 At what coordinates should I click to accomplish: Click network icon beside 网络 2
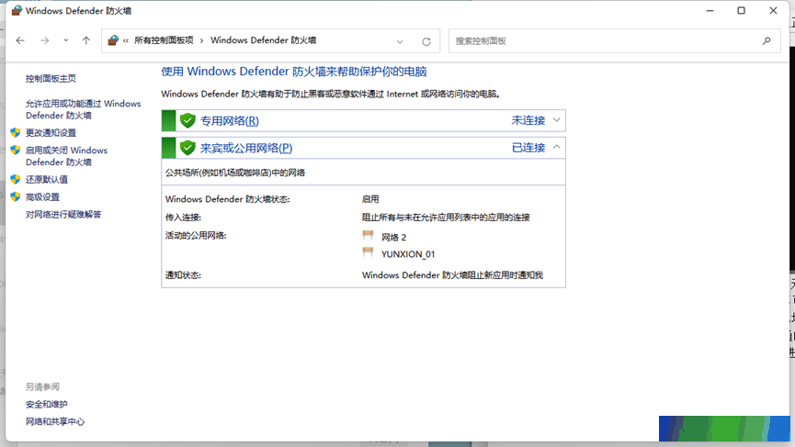[x=369, y=236]
